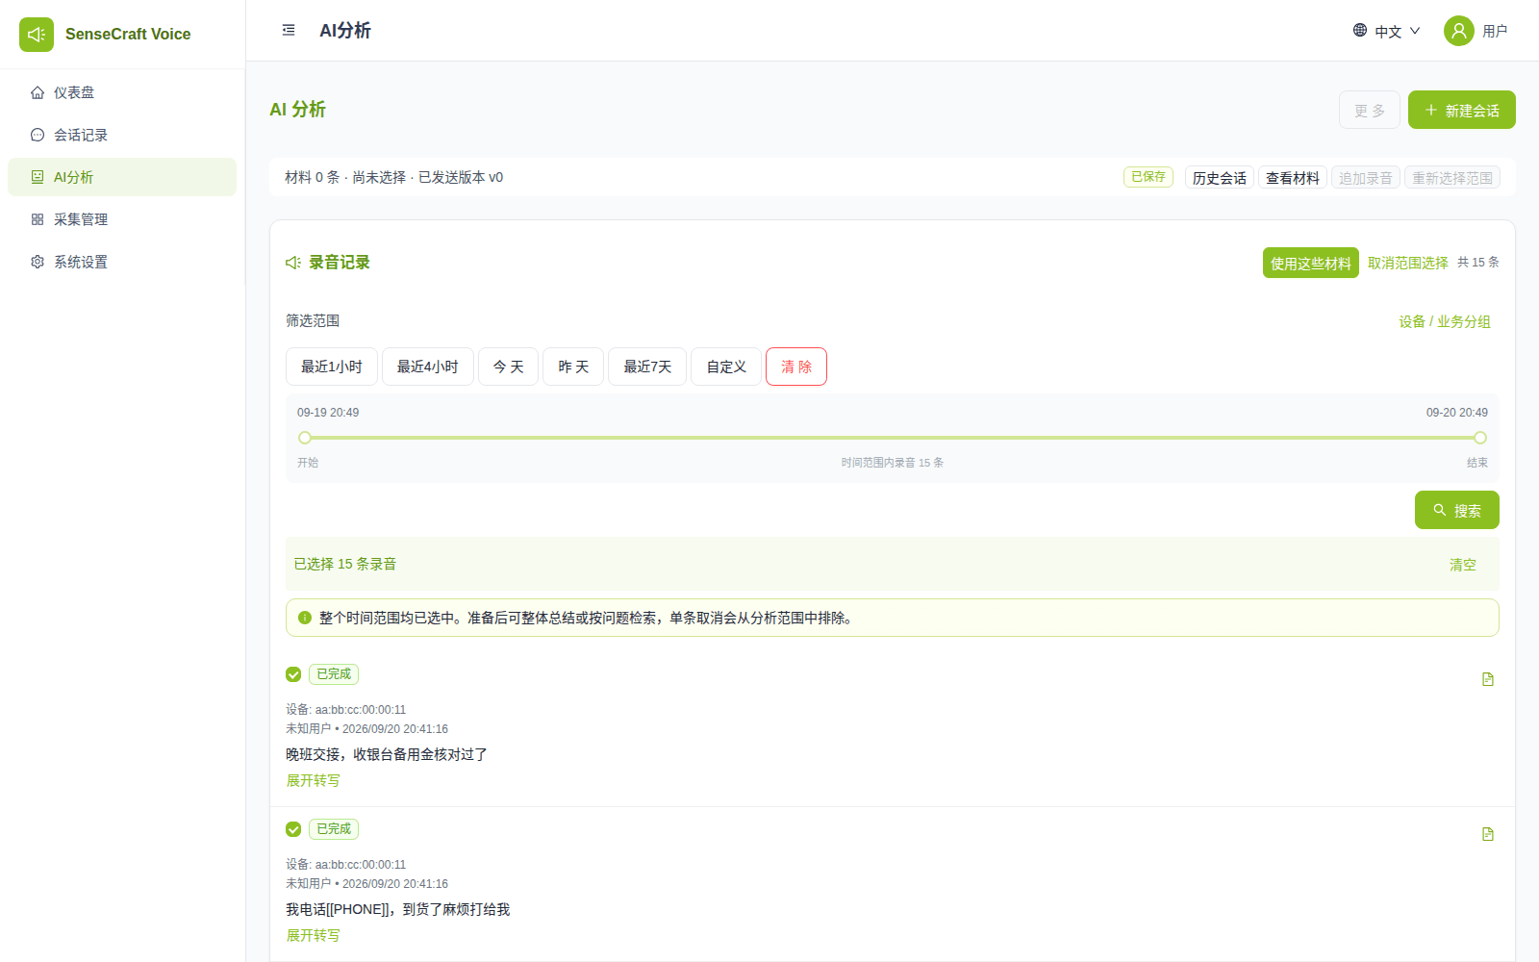Click the chat bubble icon beside 会话记录
This screenshot has height=962, width=1539.
(x=38, y=135)
